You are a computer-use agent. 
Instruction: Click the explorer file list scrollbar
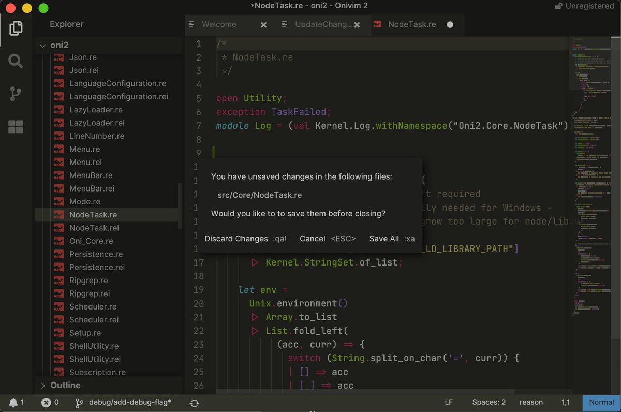pyautogui.click(x=180, y=206)
